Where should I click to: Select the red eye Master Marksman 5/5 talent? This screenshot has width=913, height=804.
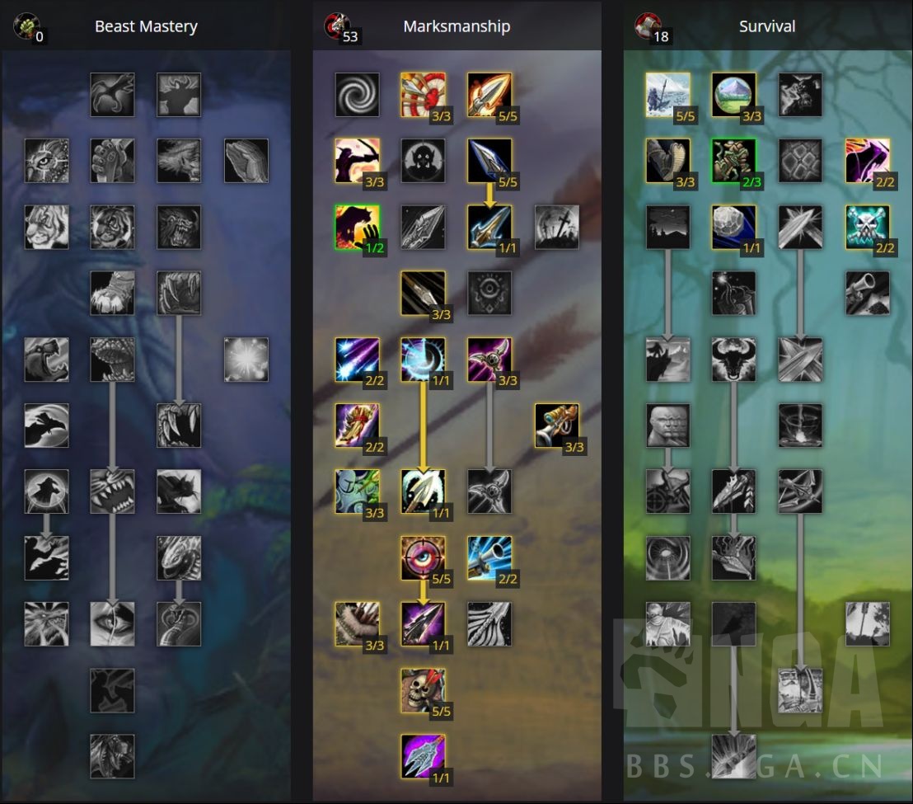tap(424, 558)
